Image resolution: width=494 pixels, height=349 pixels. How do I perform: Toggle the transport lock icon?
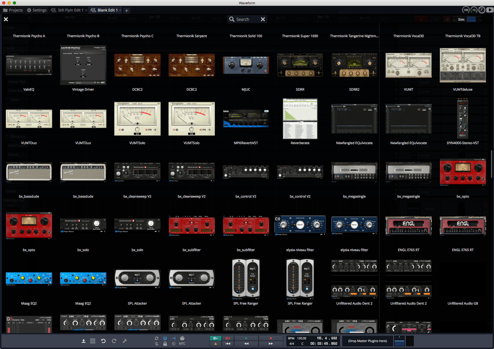165,344
